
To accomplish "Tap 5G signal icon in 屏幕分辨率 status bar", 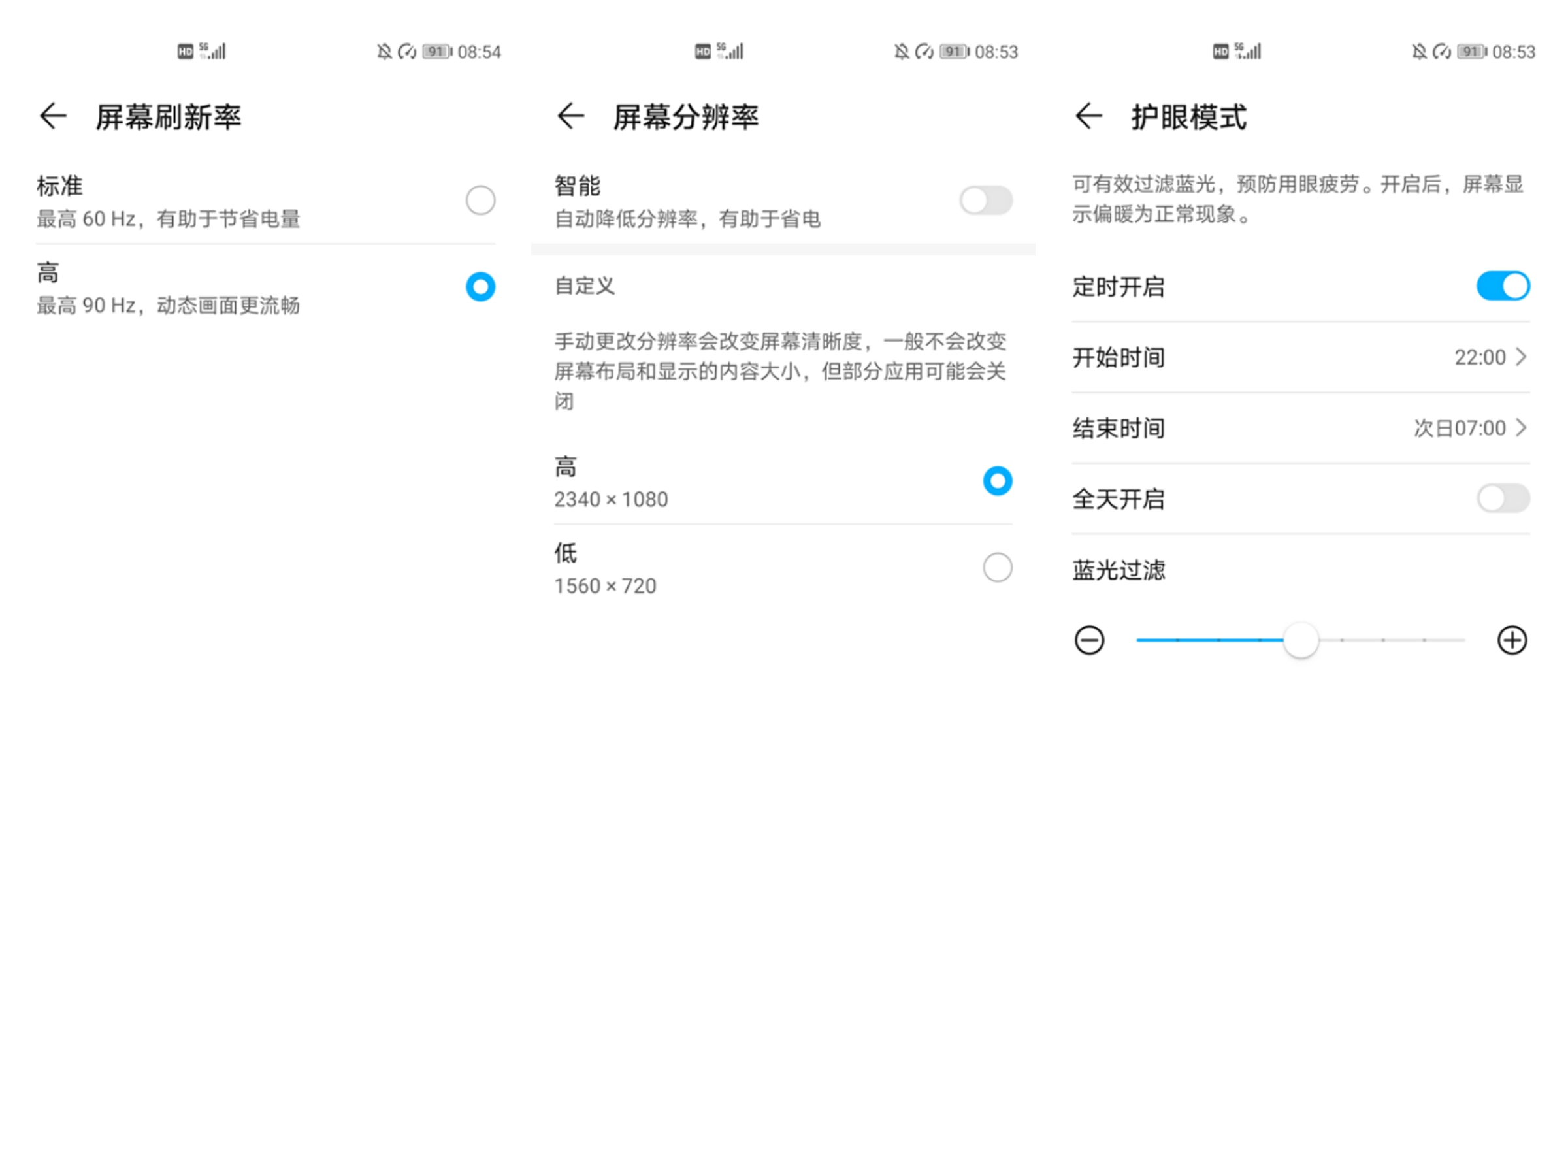I will pyautogui.click(x=730, y=51).
